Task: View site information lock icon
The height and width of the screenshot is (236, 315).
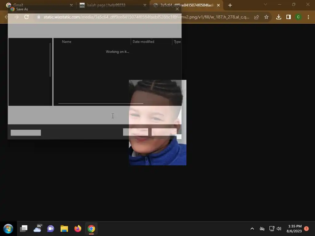Action: (x=39, y=17)
